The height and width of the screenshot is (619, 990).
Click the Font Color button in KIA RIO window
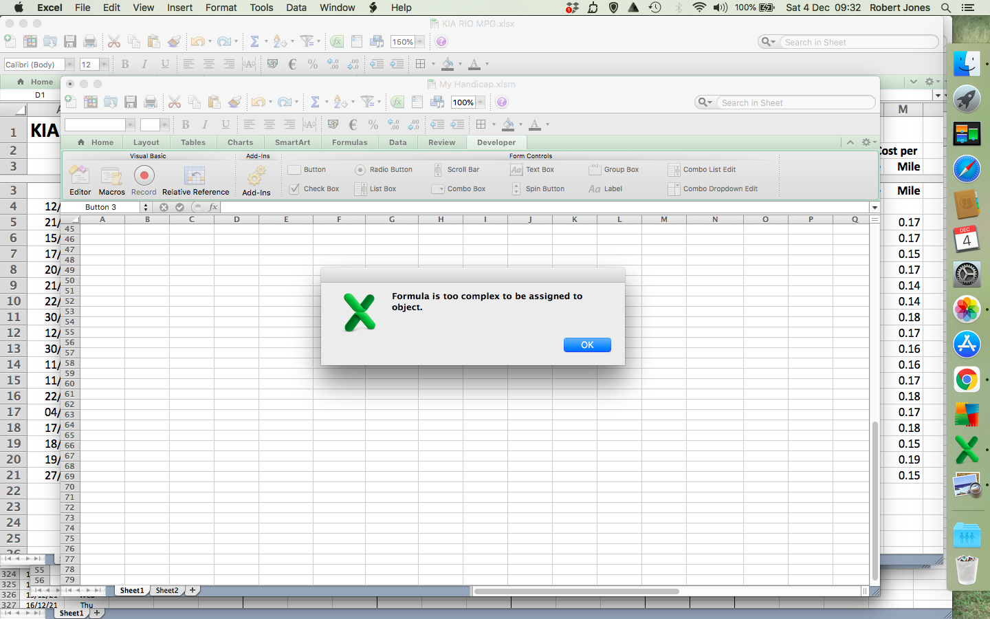point(474,64)
